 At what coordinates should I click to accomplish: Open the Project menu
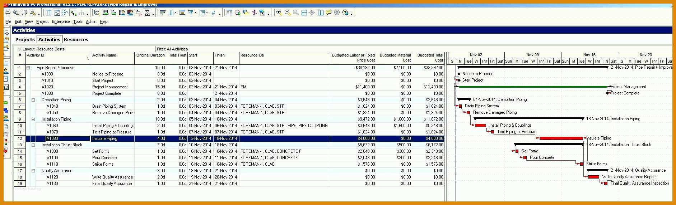click(42, 21)
